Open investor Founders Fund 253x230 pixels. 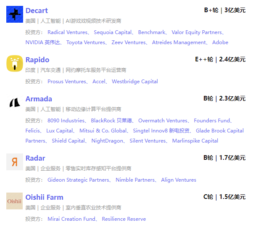(212, 121)
